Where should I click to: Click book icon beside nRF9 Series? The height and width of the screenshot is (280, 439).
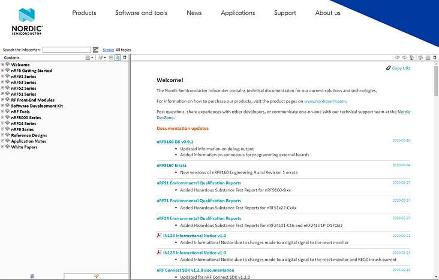[8, 129]
